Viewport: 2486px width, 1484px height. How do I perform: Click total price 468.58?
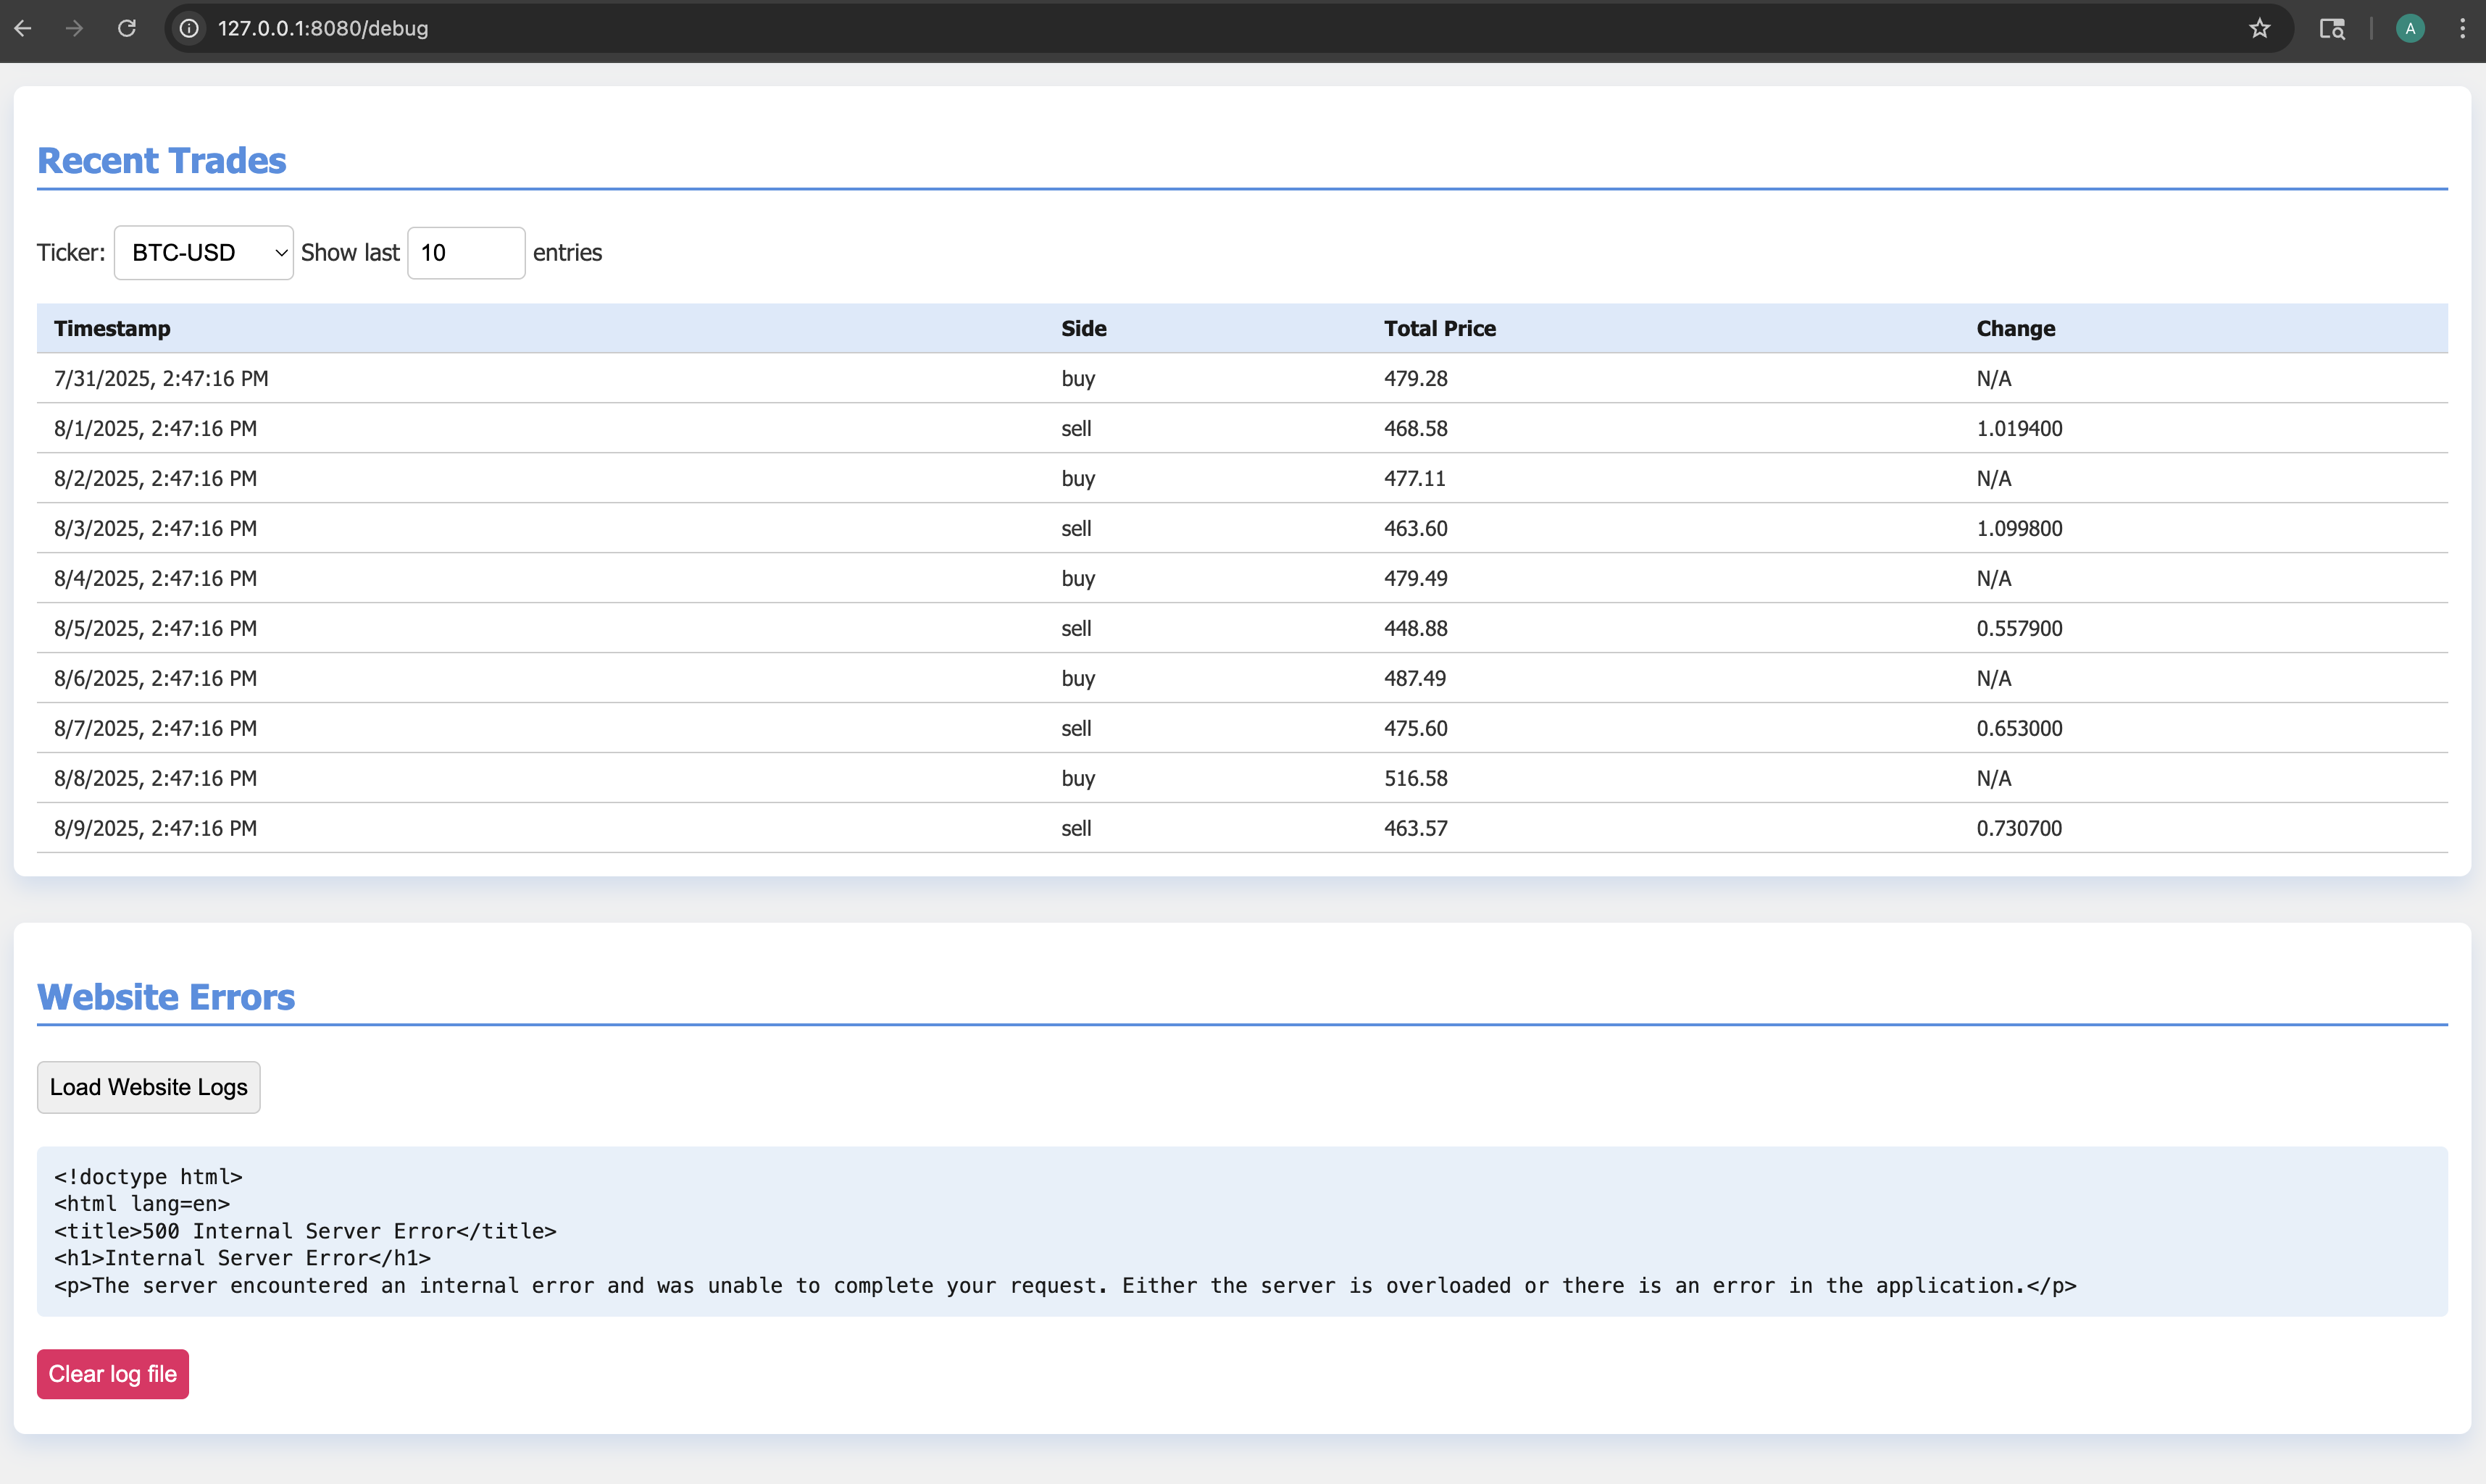click(1416, 428)
